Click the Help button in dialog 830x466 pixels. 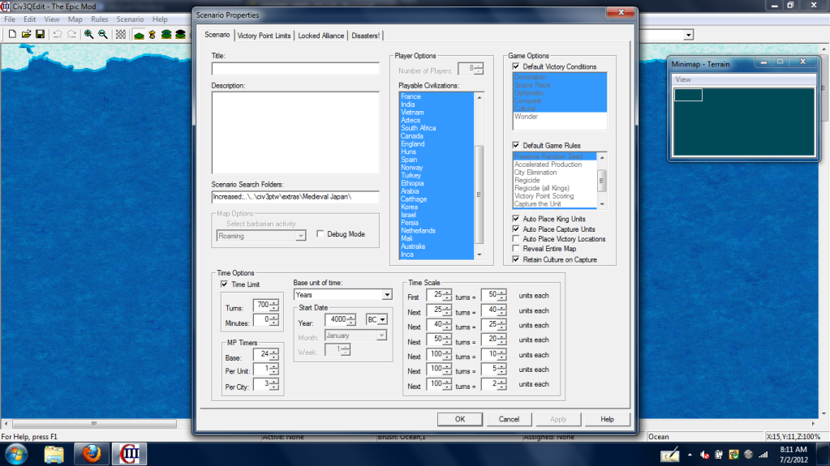tap(607, 419)
